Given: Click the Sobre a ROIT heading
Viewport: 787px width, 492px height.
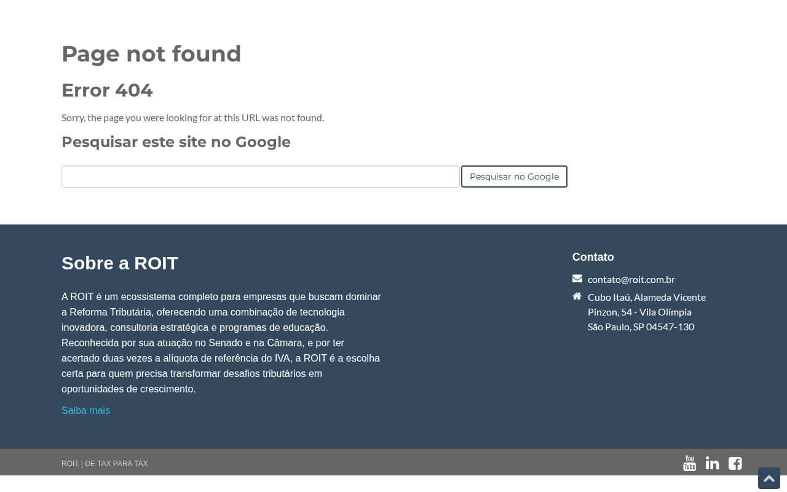Looking at the screenshot, I should (120, 263).
